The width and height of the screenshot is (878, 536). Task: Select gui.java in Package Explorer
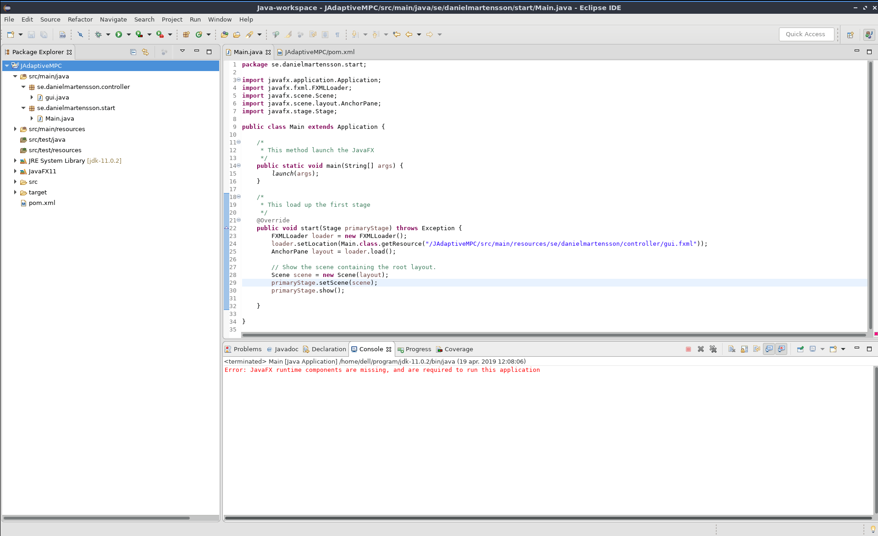point(57,97)
